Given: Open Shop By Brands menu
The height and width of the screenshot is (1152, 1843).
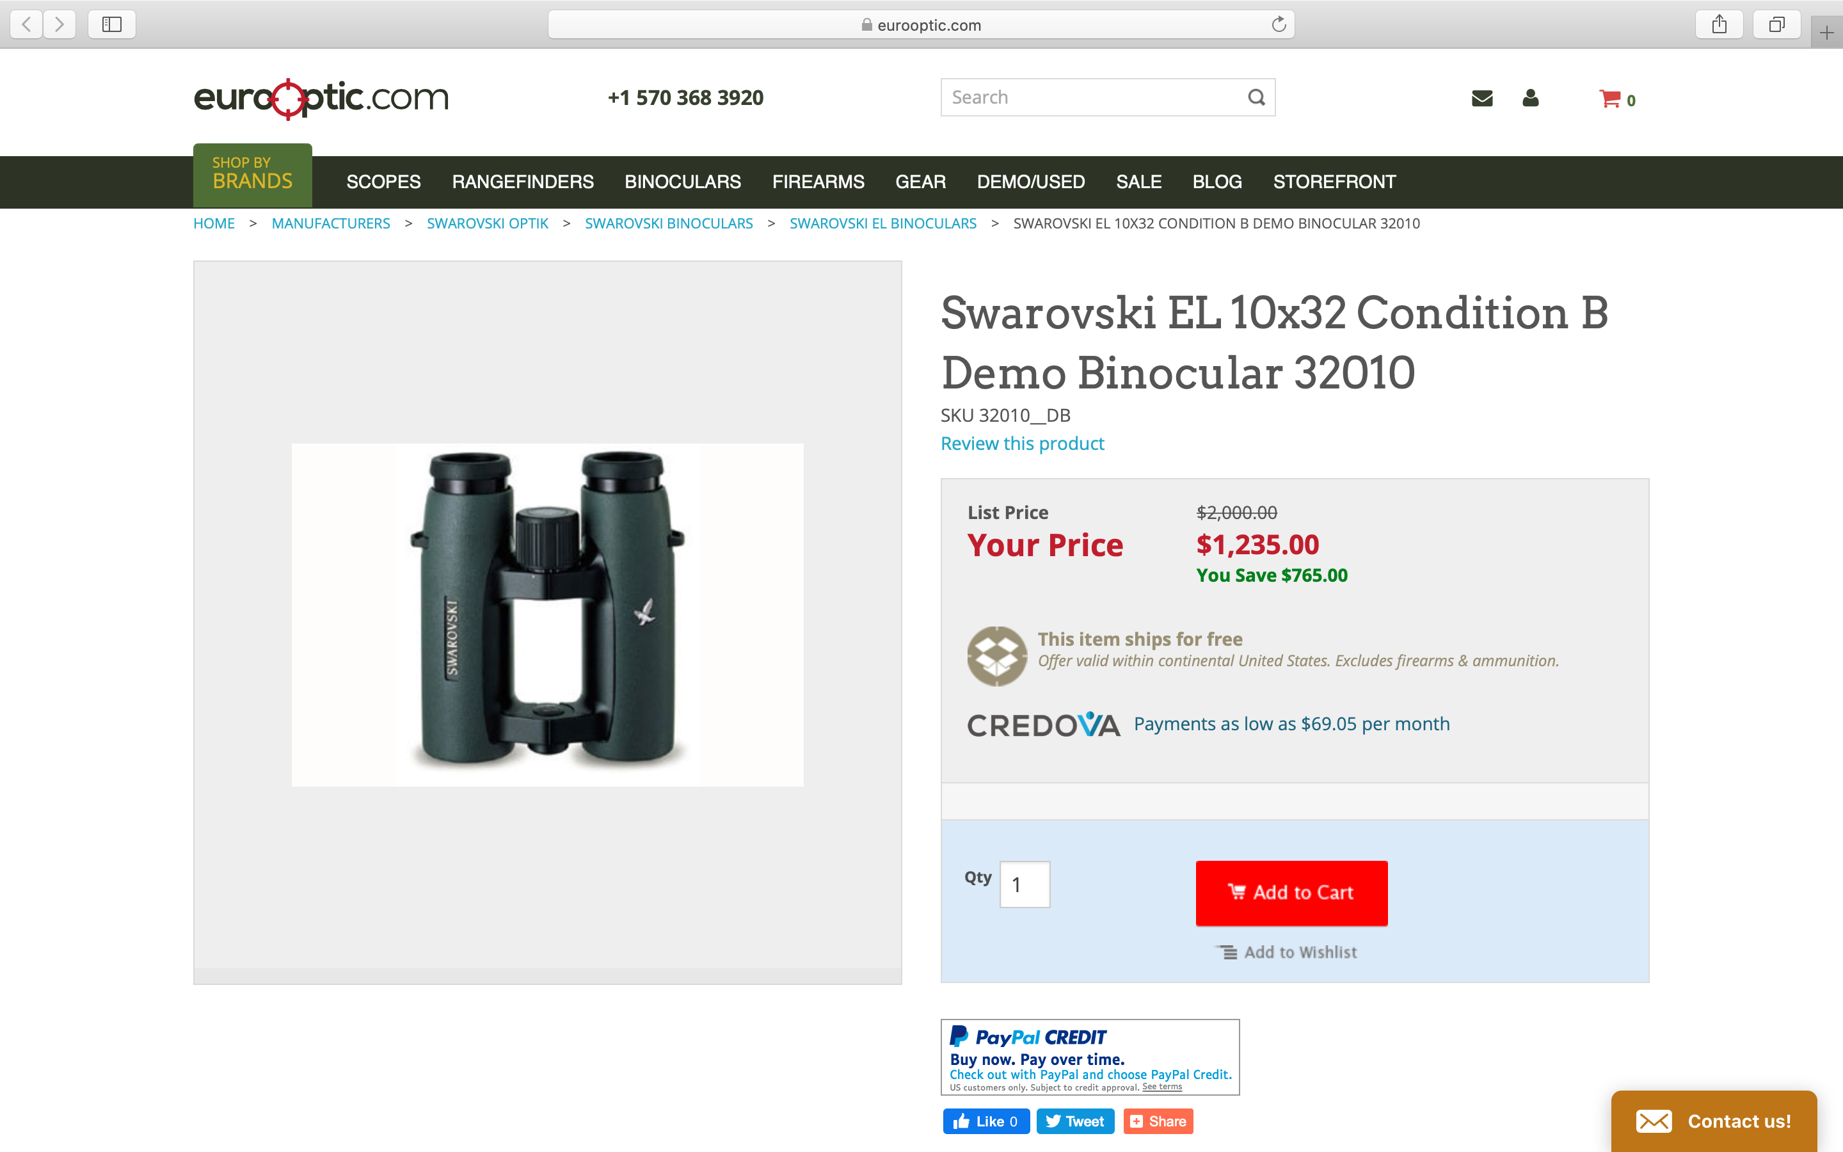Looking at the screenshot, I should pos(252,175).
